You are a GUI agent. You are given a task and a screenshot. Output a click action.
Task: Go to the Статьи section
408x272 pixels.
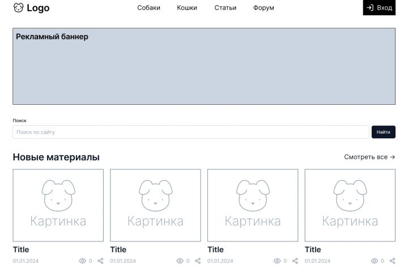[x=226, y=8]
